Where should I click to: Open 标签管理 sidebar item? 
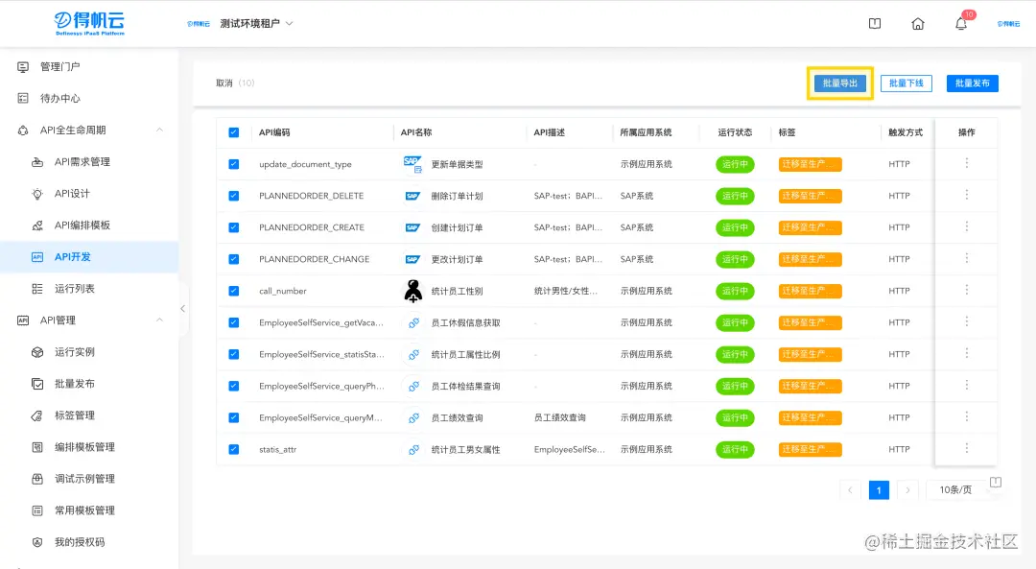pos(75,415)
